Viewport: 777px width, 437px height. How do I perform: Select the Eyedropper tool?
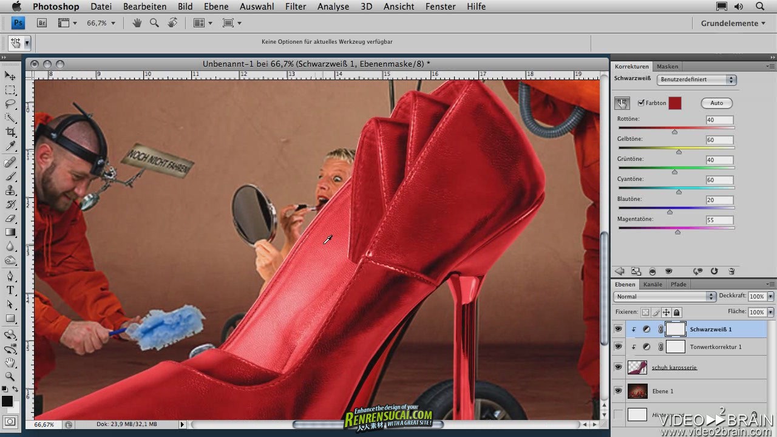coord(10,146)
